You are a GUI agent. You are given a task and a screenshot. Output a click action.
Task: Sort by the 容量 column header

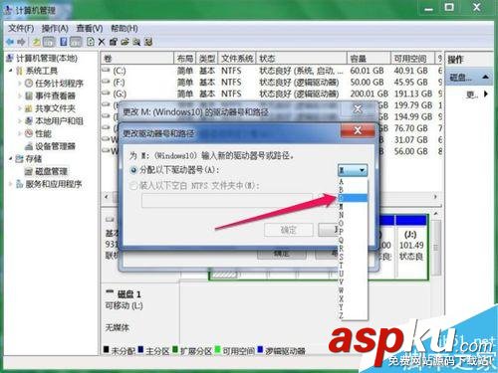[x=369, y=59]
